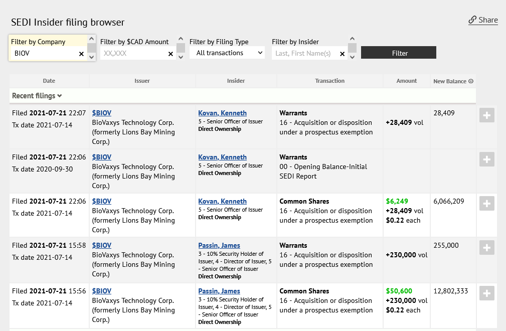
Task: Expand the Kovan Common Shares $6,249 row
Action: [486, 204]
